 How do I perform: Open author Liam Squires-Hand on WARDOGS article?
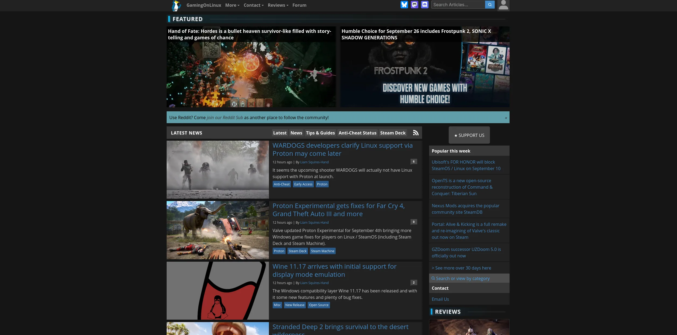(x=314, y=162)
